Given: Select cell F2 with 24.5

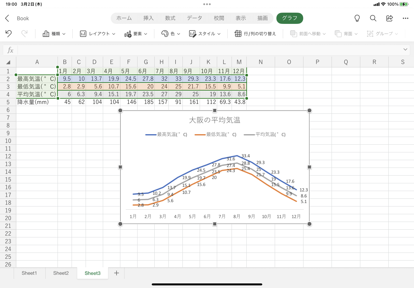Looking at the screenshot, I should pos(128,79).
